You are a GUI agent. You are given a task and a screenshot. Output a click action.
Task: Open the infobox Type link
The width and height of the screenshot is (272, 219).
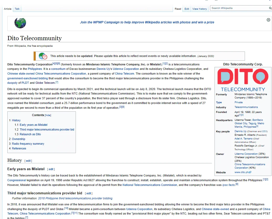pyautogui.click(x=219, y=102)
